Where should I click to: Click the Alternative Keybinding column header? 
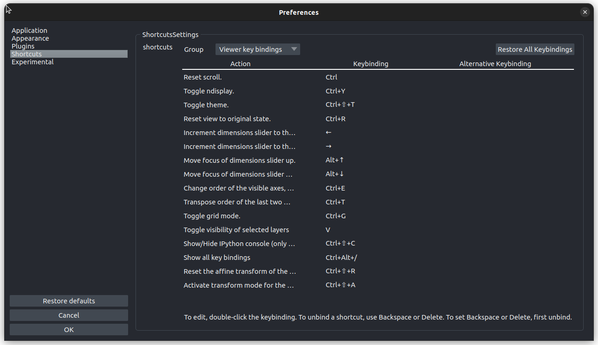tap(495, 64)
